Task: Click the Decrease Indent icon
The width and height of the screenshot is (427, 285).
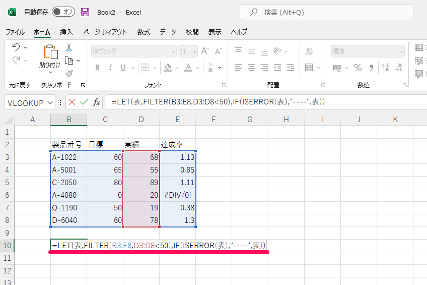Action: coord(277,68)
